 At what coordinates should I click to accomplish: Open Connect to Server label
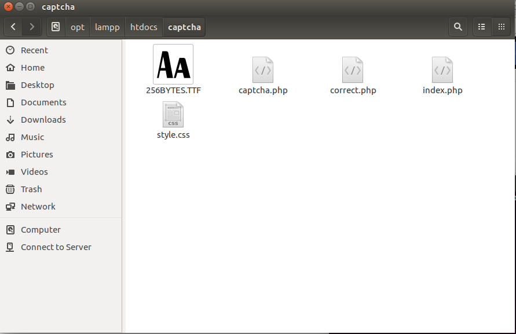click(56, 247)
